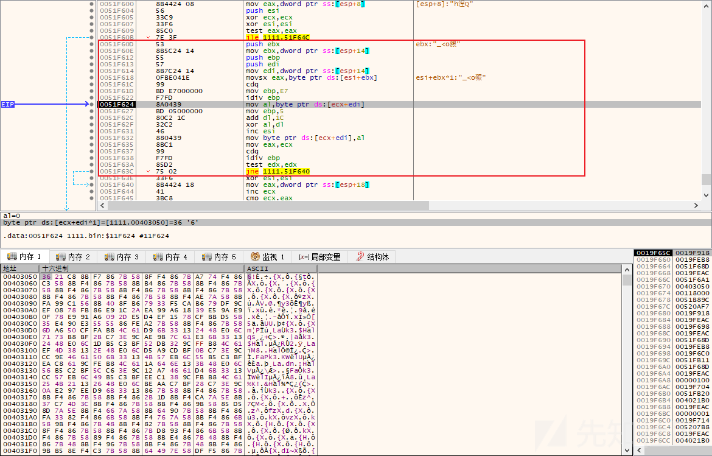Click the jump arrow beside jle at 0051F60B
This screenshot has height=456, width=712.
(148, 37)
